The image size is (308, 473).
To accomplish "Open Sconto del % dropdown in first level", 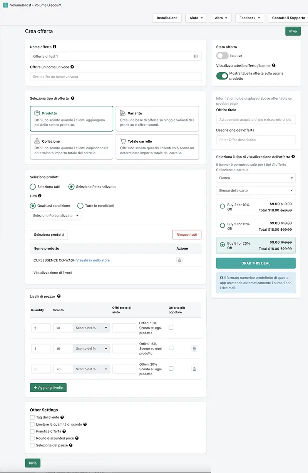I will click(x=91, y=328).
